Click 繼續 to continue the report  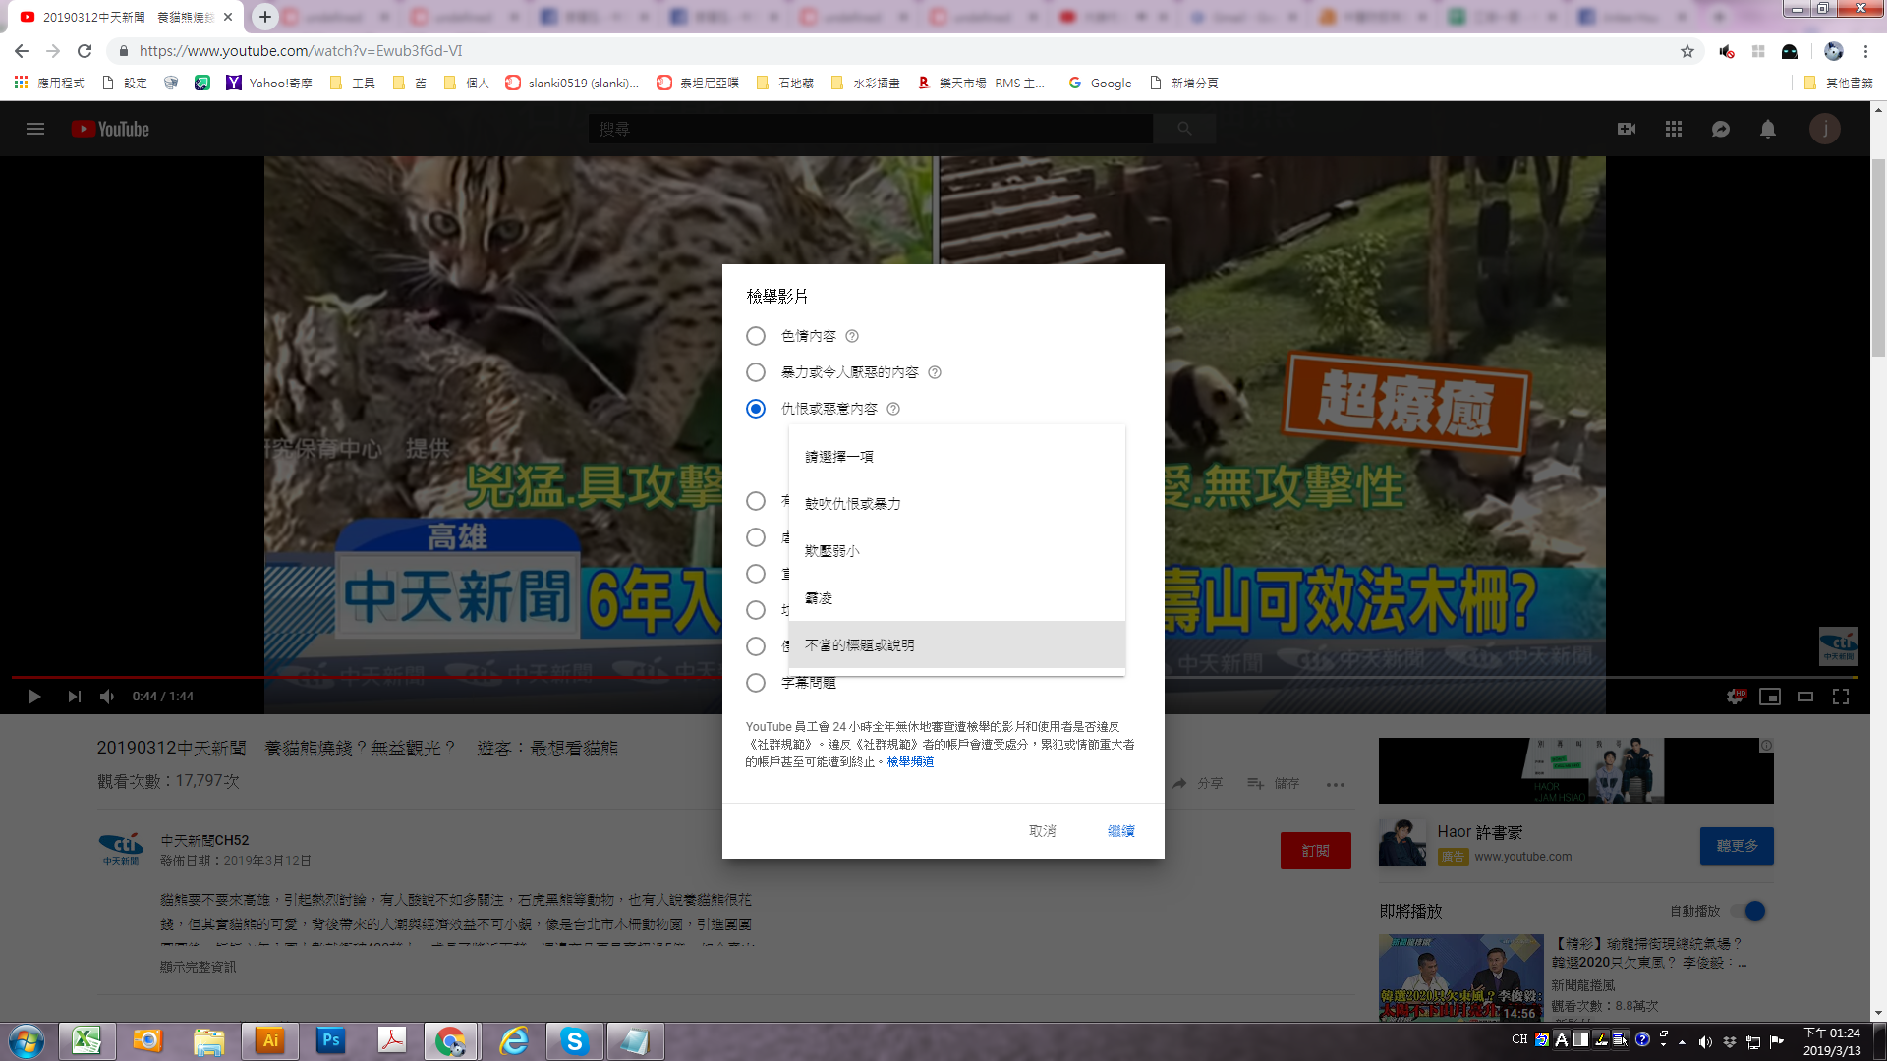pyautogui.click(x=1120, y=831)
